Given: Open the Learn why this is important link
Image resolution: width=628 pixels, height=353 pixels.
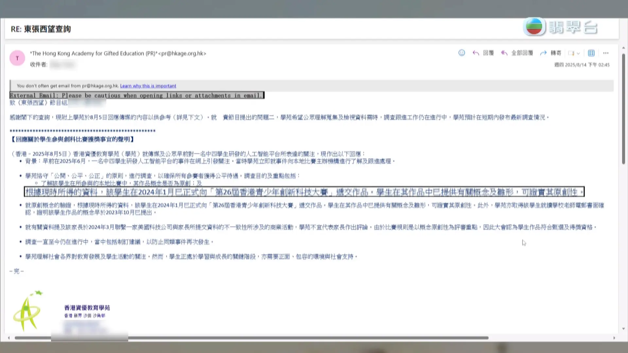Looking at the screenshot, I should point(148,86).
